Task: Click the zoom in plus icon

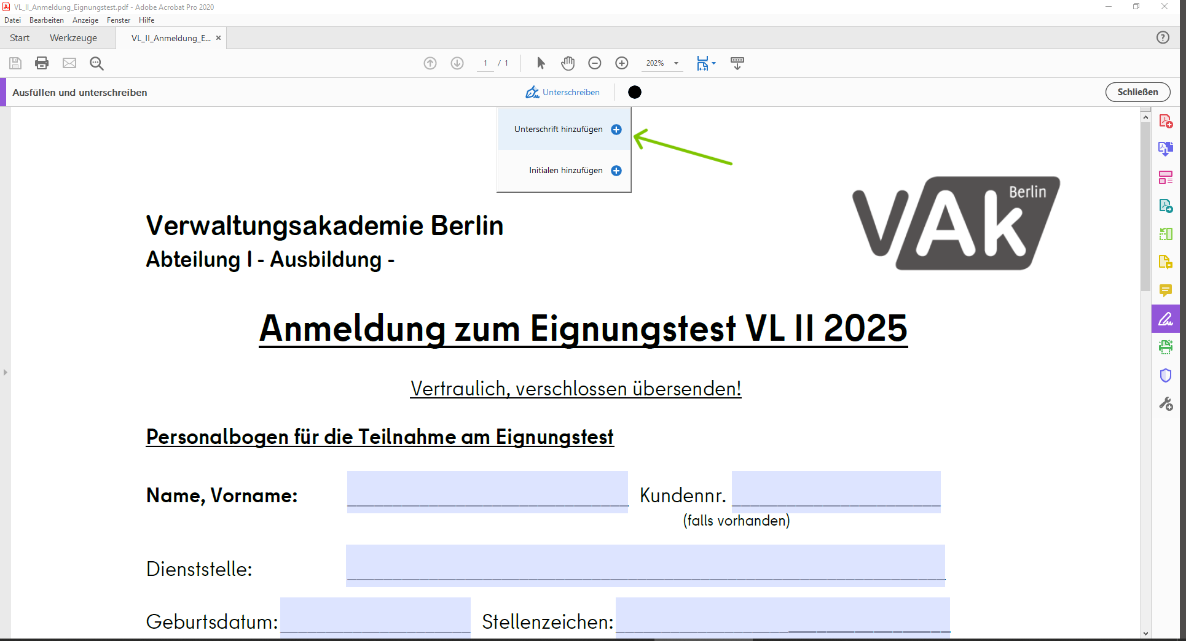Action: [x=622, y=63]
